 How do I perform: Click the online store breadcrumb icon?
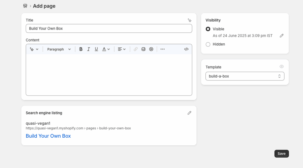coord(25,6)
